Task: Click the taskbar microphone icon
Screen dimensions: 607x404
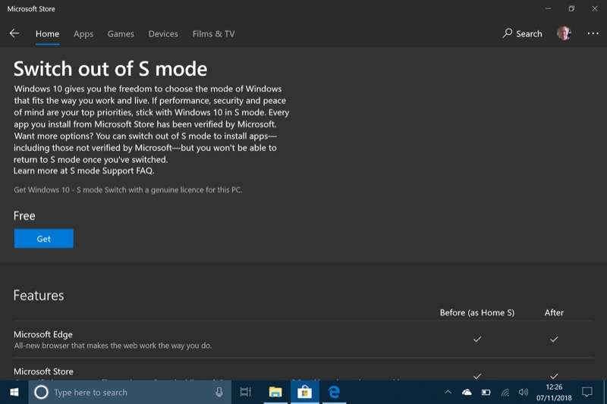Action: [x=219, y=392]
